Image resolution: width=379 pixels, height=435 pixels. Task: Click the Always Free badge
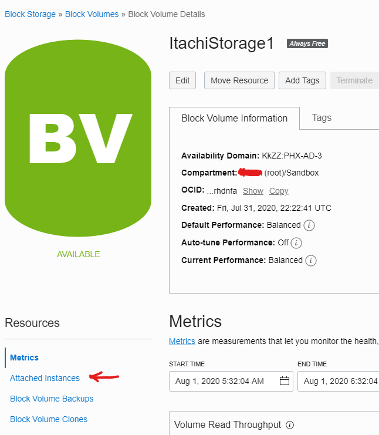(307, 43)
